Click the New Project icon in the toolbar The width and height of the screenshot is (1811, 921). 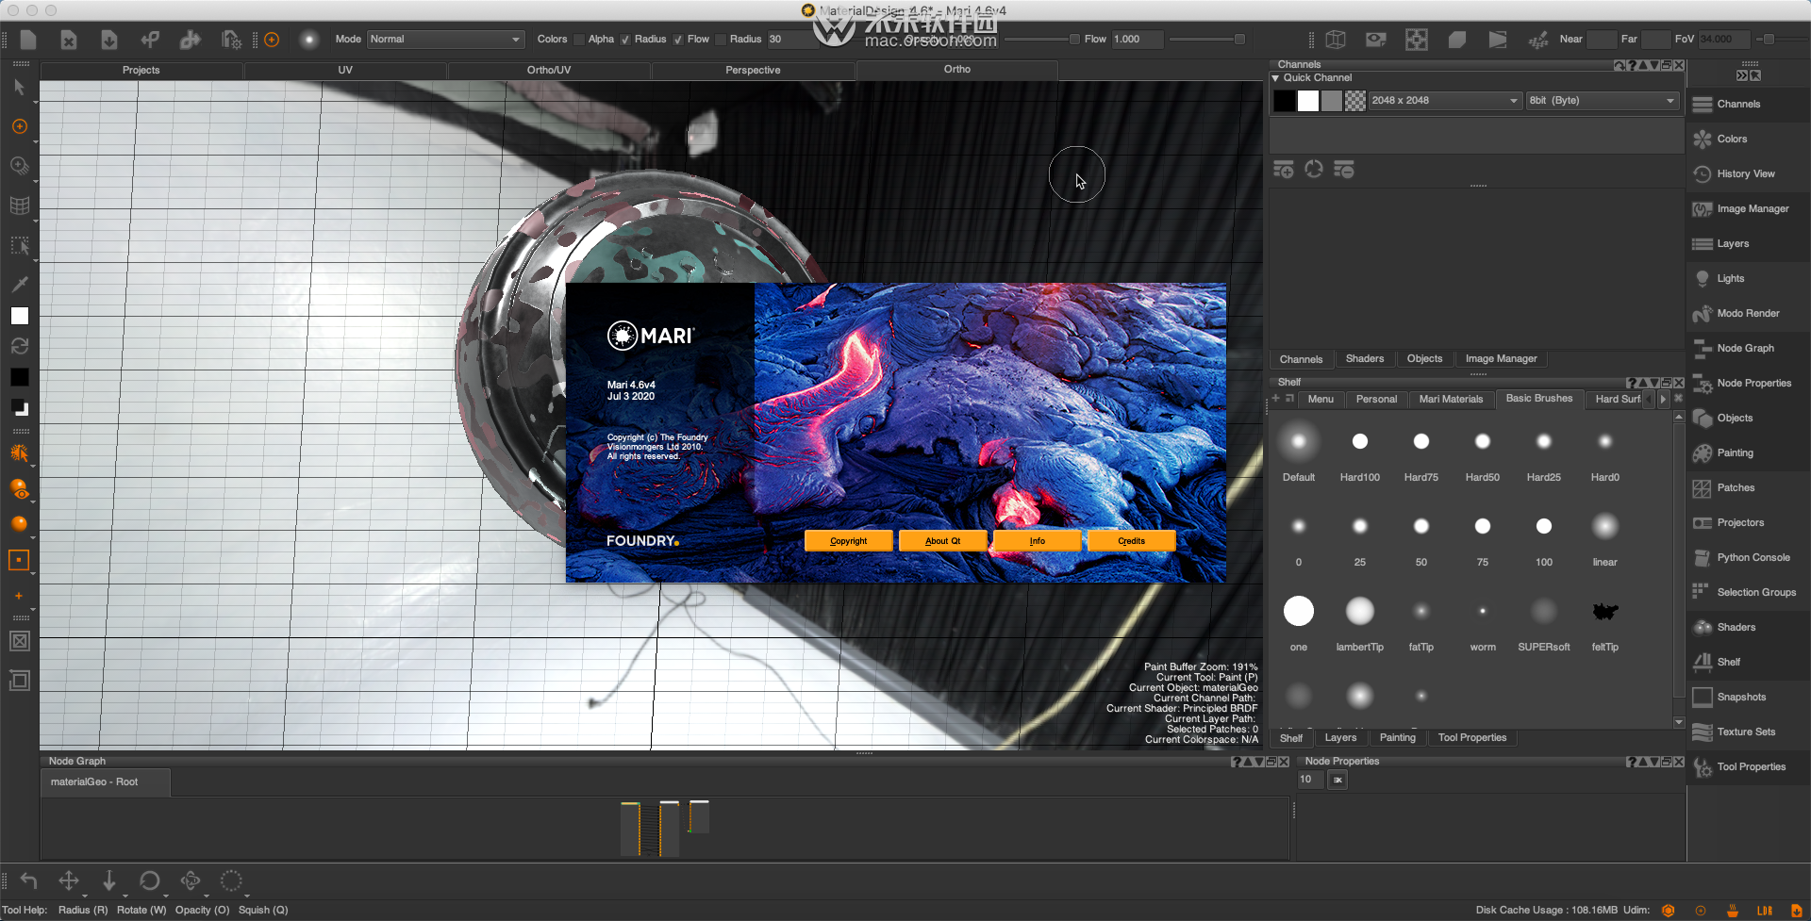(28, 40)
